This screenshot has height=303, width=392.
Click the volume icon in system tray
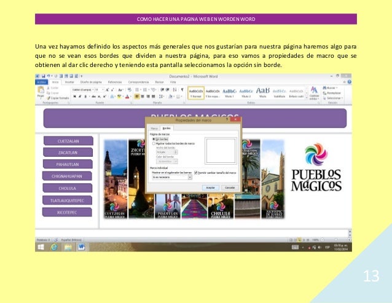click(x=319, y=248)
